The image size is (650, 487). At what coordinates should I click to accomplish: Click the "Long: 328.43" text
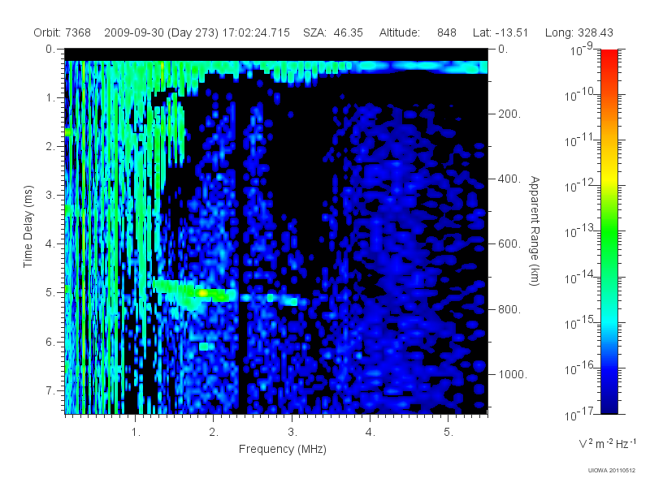pos(579,32)
